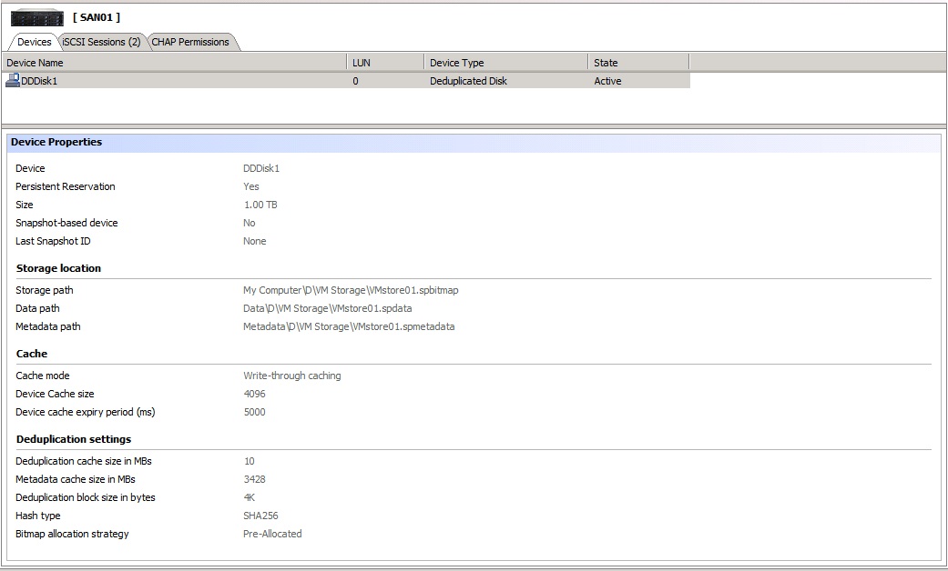Click the [ SAN01 ] server title
Viewport: 948px width, 571px height.
tap(97, 17)
